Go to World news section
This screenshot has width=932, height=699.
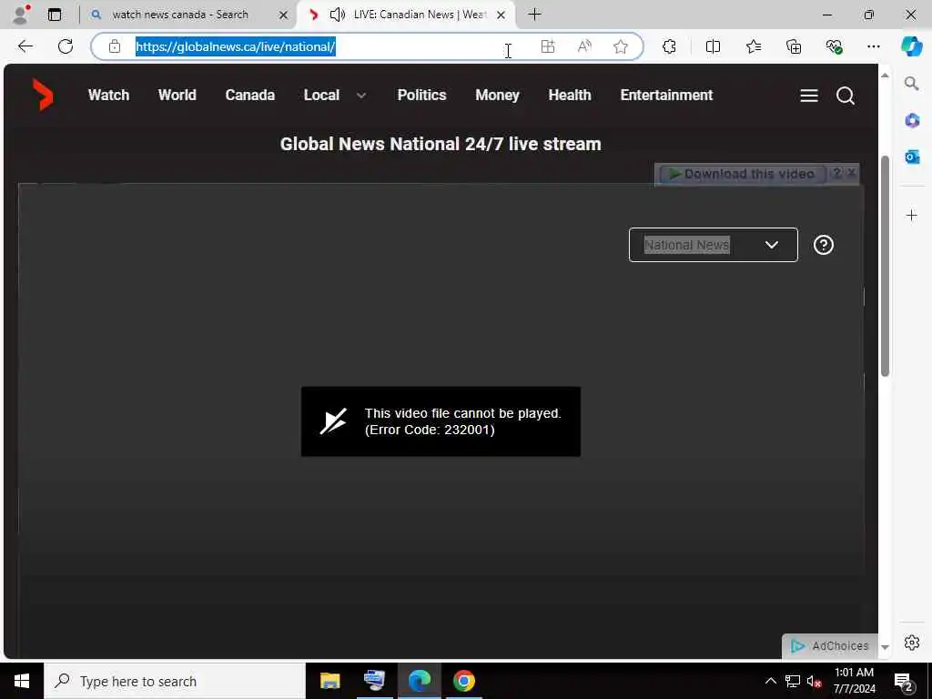click(177, 95)
